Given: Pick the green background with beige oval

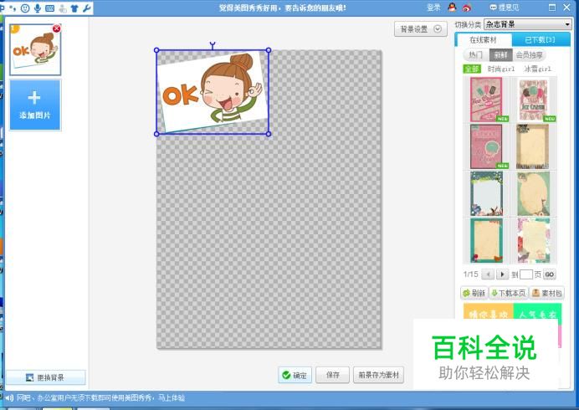Looking at the screenshot, I should point(533,193).
